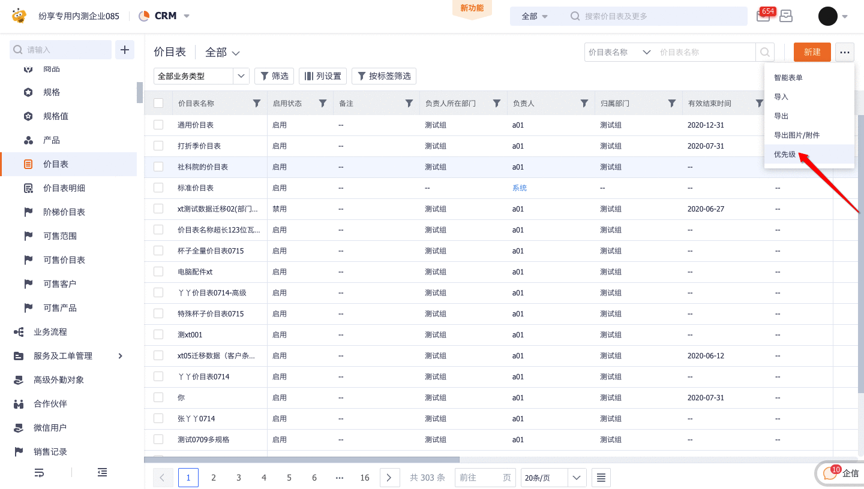Click filter icon in 启用状态 column header
Viewport: 864px width, 489px height.
click(x=323, y=103)
